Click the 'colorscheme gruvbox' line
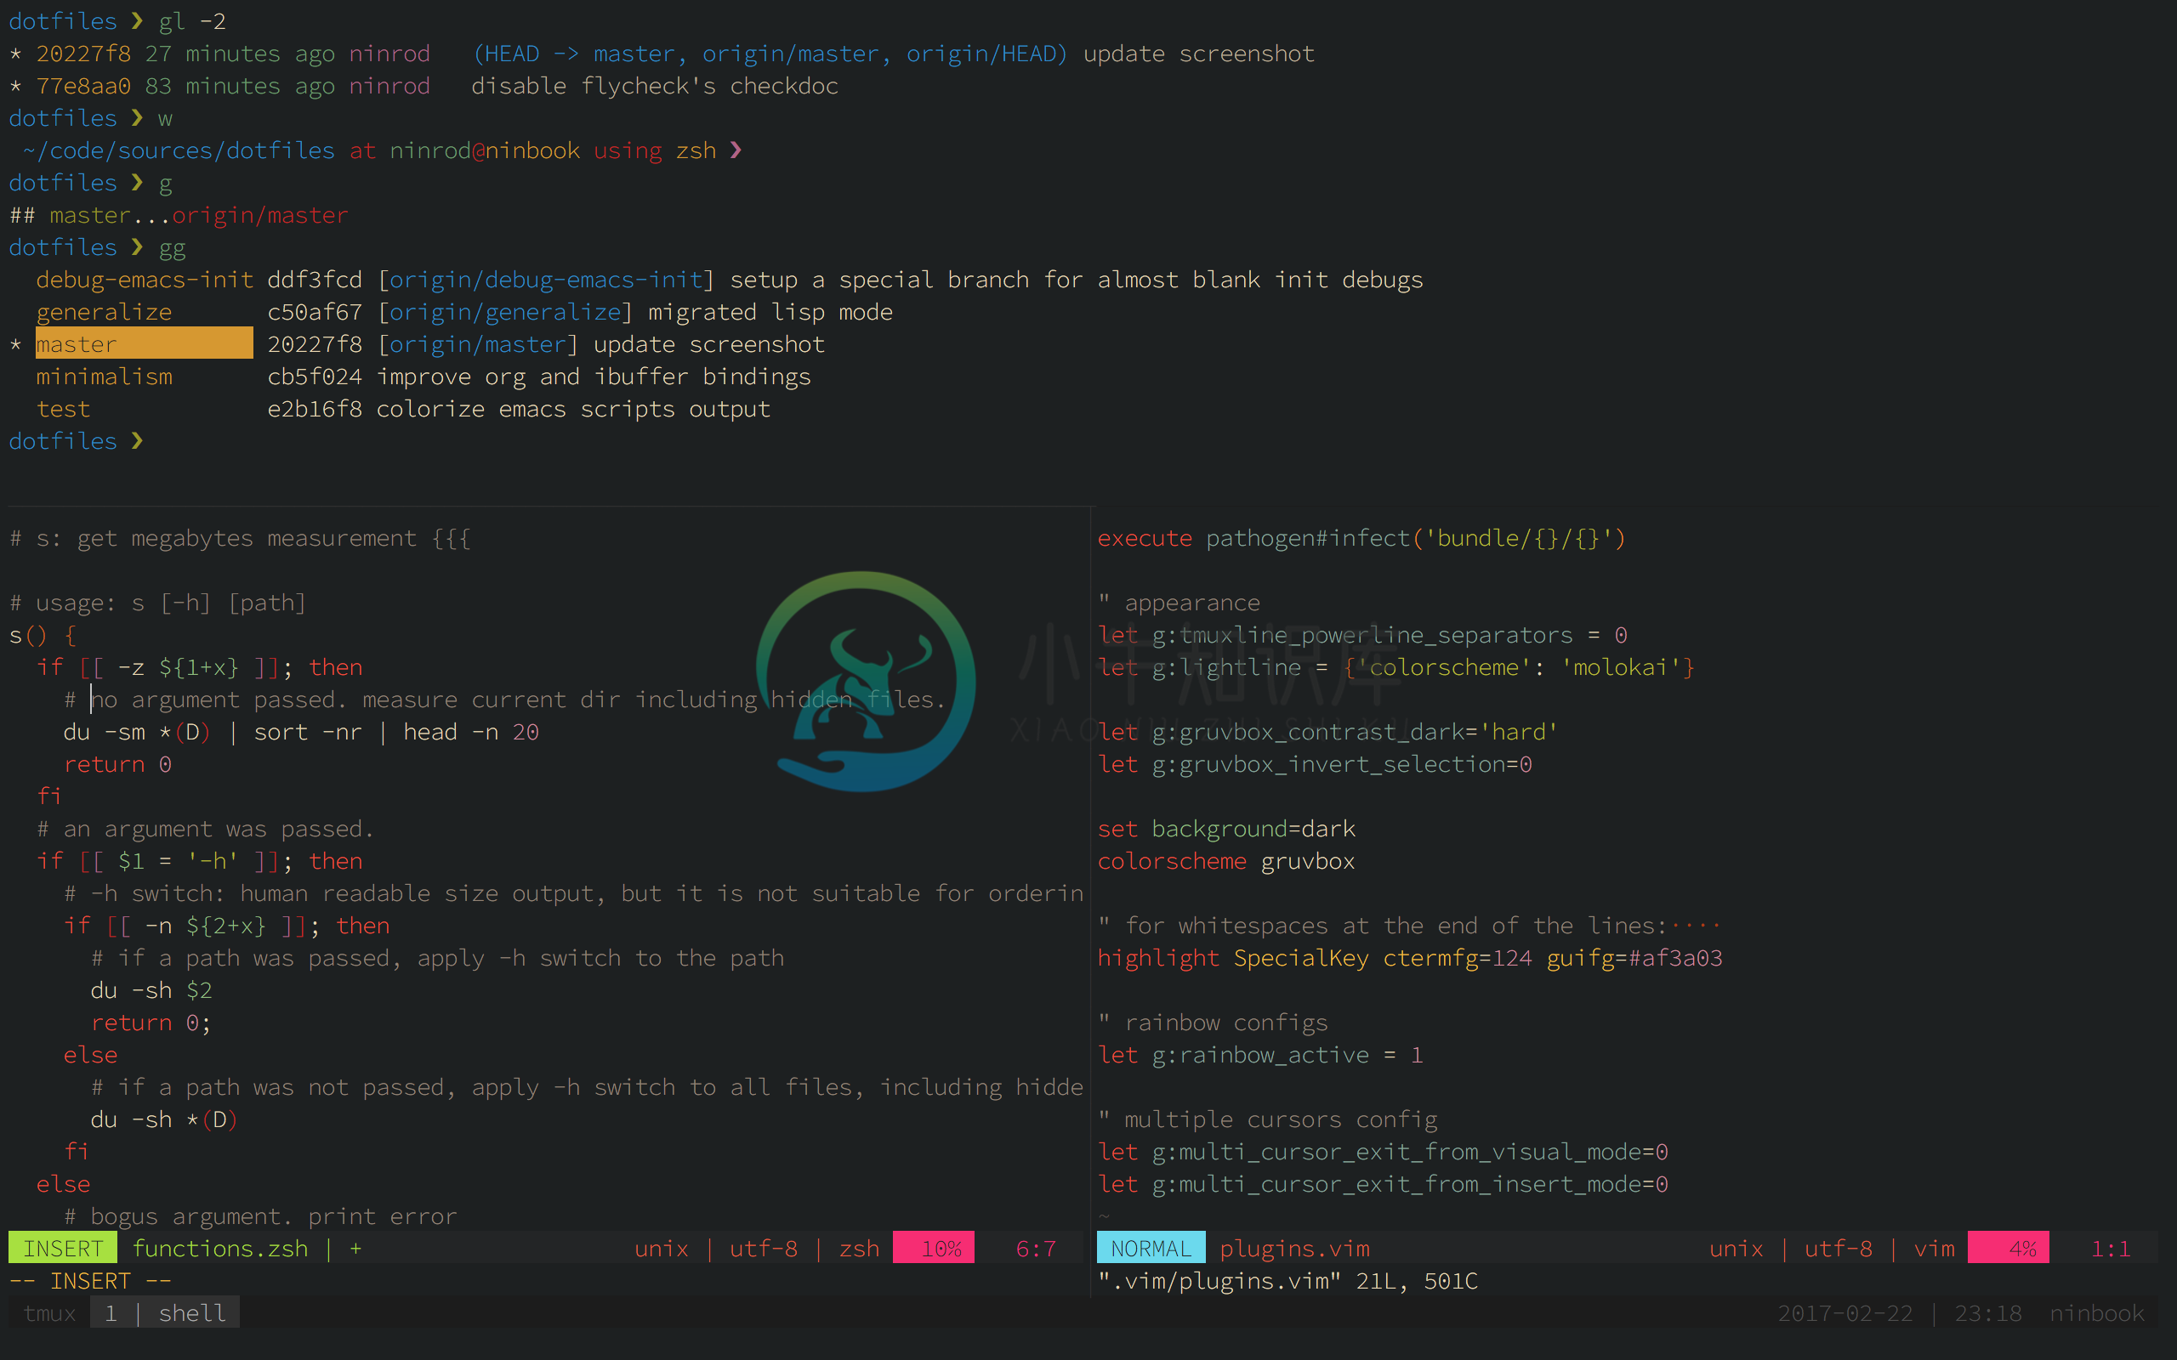2177x1360 pixels. (x=1226, y=862)
